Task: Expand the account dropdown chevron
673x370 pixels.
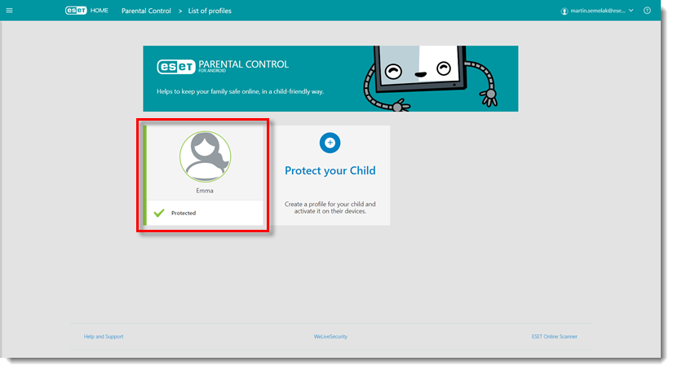Action: coord(631,11)
